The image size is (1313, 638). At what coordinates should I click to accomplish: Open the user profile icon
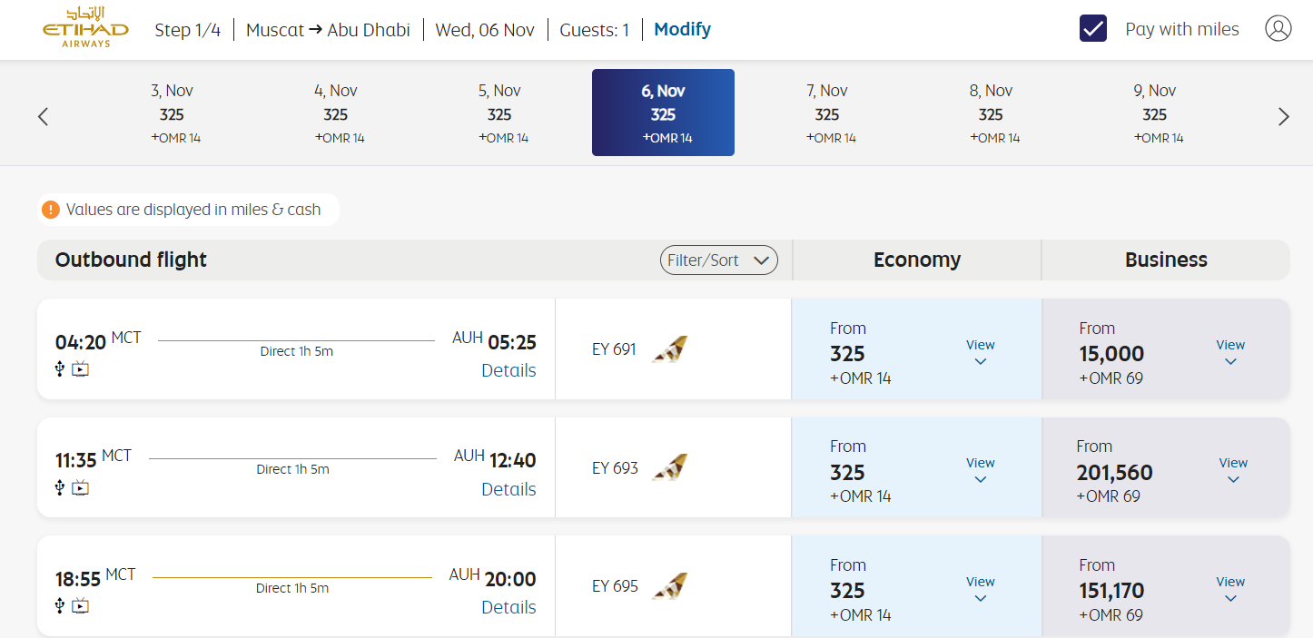click(x=1278, y=29)
